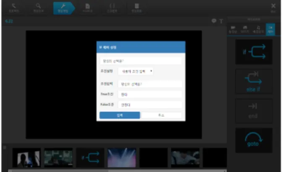Image resolution: width=283 pixels, height=172 pixels.
Task: Open the condition type dropdown in dialog
Action: (x=136, y=71)
